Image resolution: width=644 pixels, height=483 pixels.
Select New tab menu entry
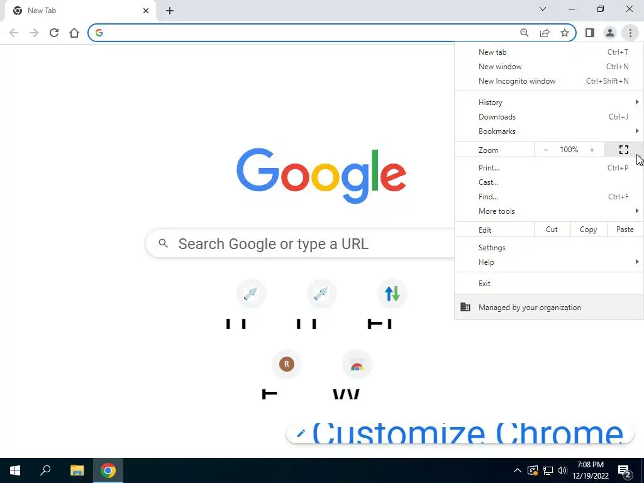pos(548,52)
